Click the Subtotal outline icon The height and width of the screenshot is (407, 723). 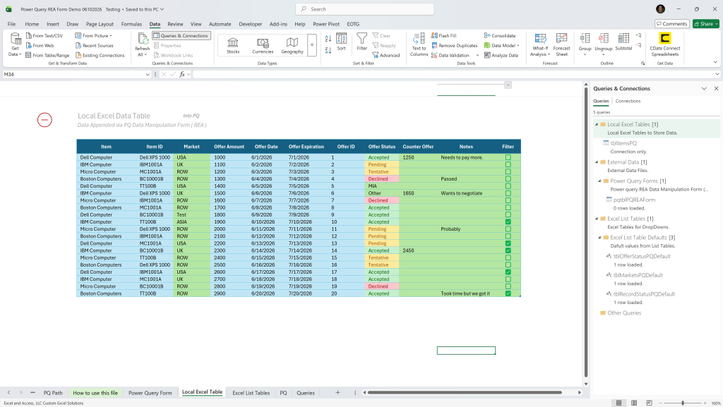(623, 42)
